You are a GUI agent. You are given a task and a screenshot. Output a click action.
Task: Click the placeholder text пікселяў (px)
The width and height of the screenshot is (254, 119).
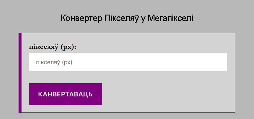pos(54,62)
